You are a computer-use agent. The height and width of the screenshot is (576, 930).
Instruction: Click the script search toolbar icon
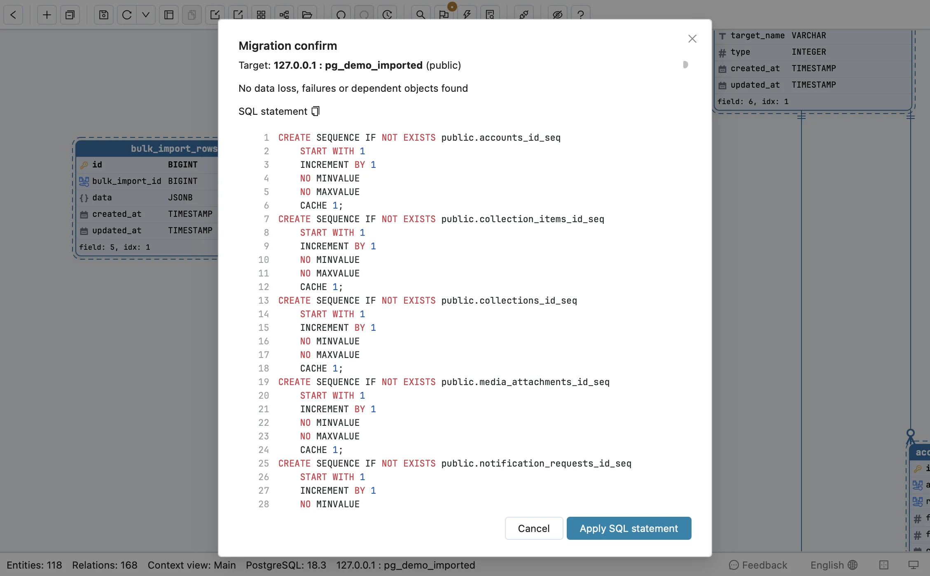(x=490, y=15)
